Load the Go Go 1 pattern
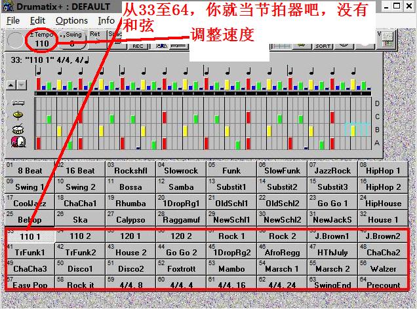Screen dimensions: 417x309 coord(332,202)
